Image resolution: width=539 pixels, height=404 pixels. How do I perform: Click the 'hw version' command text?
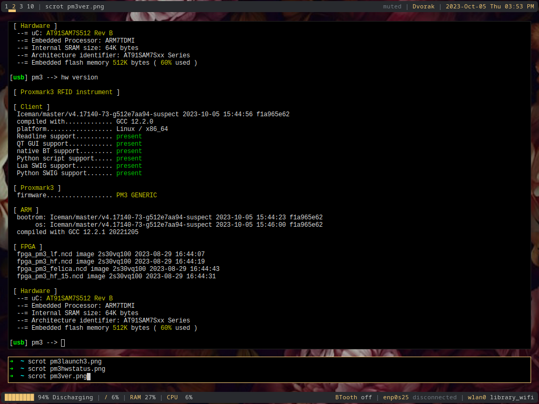point(79,78)
